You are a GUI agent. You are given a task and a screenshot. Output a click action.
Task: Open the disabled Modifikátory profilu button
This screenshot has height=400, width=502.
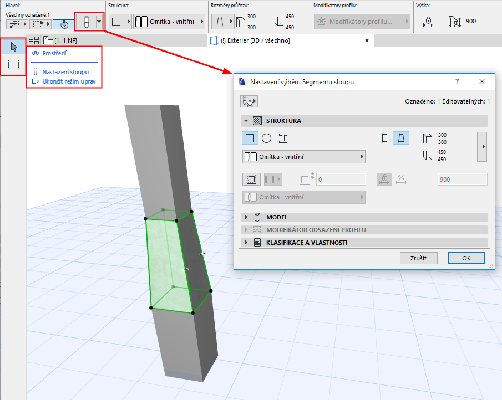(x=362, y=22)
